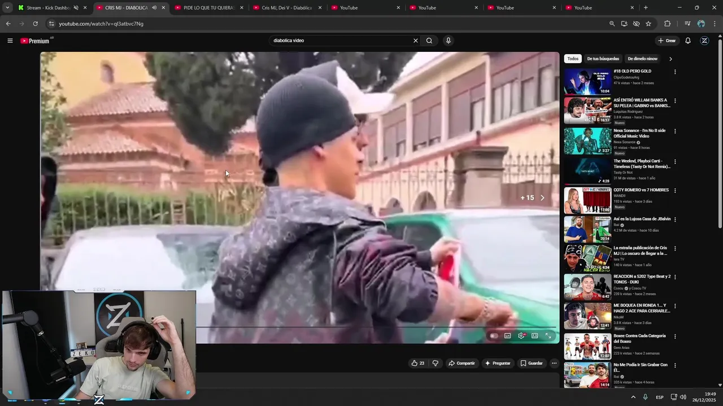Image resolution: width=723 pixels, height=406 pixels.
Task: Open the COTY ROMERO vs 7 HOMBRES video title
Action: [641, 190]
